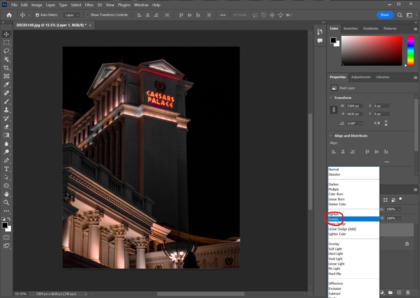The image size is (420, 298).
Task: Select the Horizontal Type tool
Action: pos(6,169)
